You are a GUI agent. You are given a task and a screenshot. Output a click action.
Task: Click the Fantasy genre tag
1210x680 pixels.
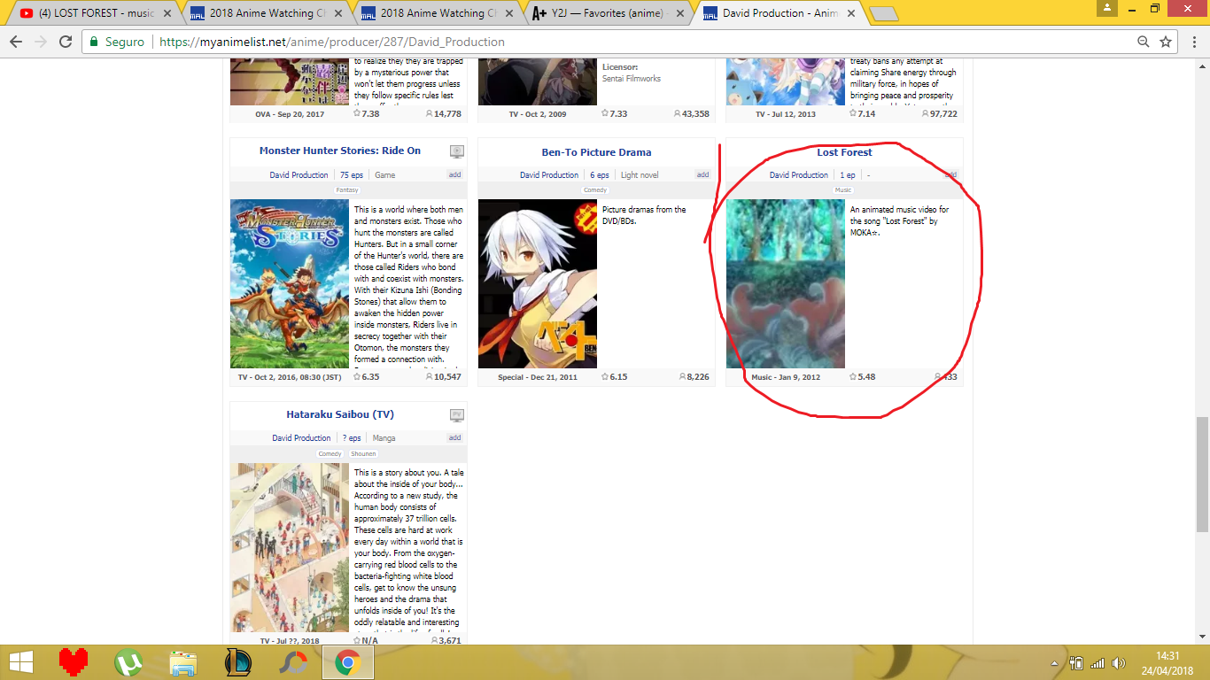[x=347, y=190]
